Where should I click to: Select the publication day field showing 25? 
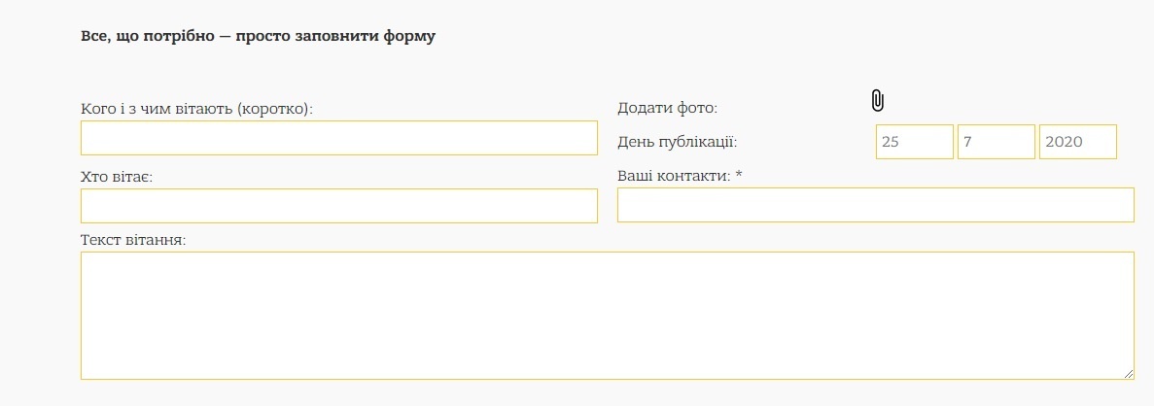[915, 142]
